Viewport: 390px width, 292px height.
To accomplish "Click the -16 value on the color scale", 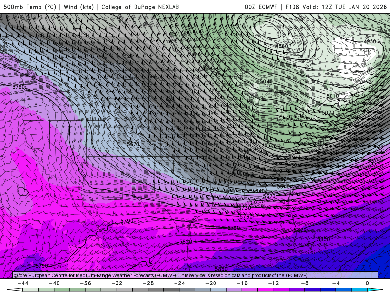I will tap(242, 283).
